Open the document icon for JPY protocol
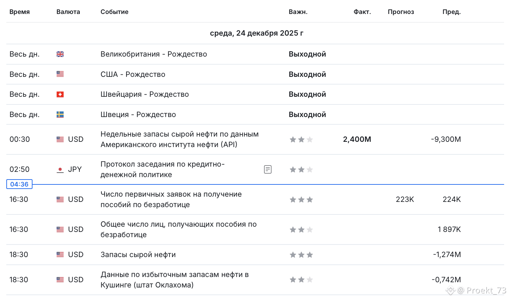The height and width of the screenshot is (299, 509). click(x=268, y=169)
